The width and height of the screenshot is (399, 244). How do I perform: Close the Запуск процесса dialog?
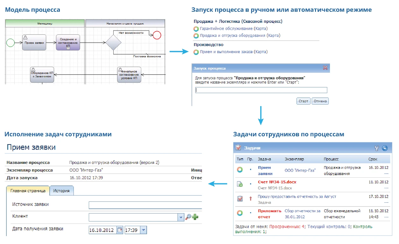325,68
